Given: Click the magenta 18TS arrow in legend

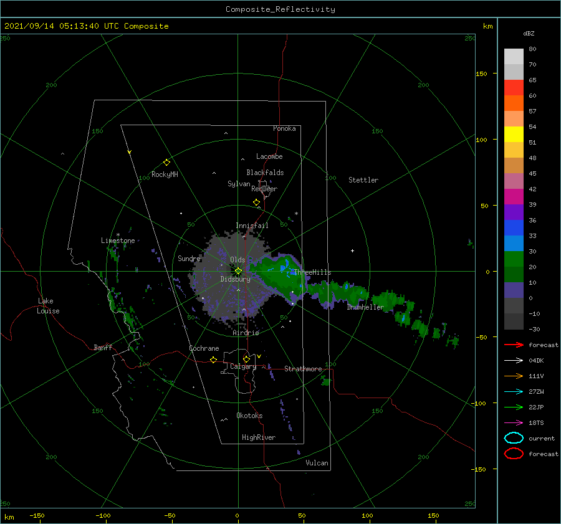Looking at the screenshot, I should (x=514, y=423).
